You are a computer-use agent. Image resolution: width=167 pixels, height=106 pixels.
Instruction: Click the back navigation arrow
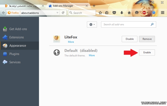click(4, 13)
